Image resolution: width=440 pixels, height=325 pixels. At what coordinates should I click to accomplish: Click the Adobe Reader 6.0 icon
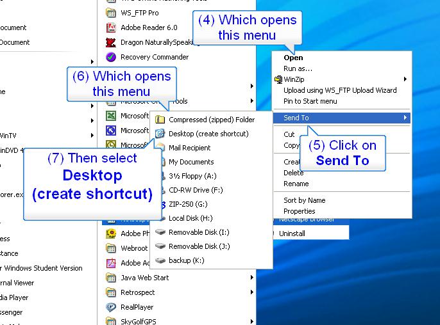[111, 28]
